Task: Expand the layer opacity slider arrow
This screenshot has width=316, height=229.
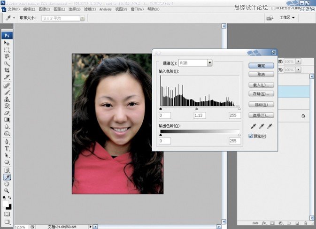Action: pyautogui.click(x=298, y=61)
